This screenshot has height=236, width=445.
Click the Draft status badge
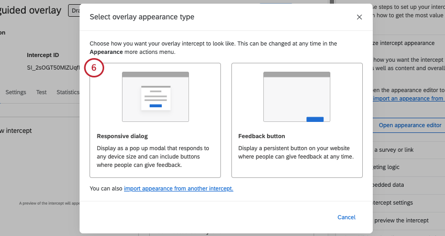[73, 10]
